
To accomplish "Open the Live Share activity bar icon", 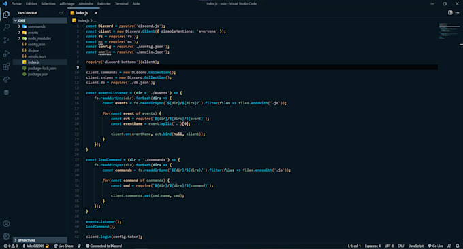I will tap(6, 79).
